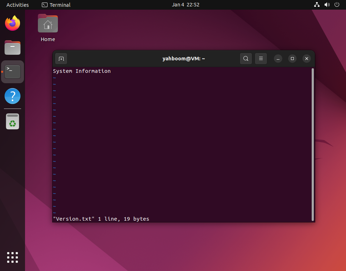Open a new terminal tab
Screen dimensions: 346x271
point(61,59)
